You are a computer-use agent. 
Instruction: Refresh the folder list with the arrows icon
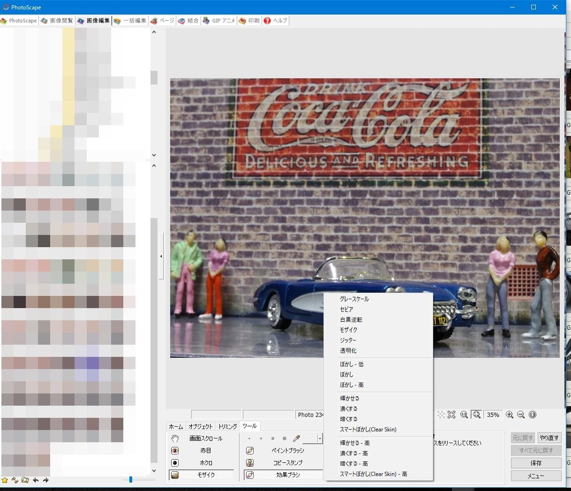15,480
